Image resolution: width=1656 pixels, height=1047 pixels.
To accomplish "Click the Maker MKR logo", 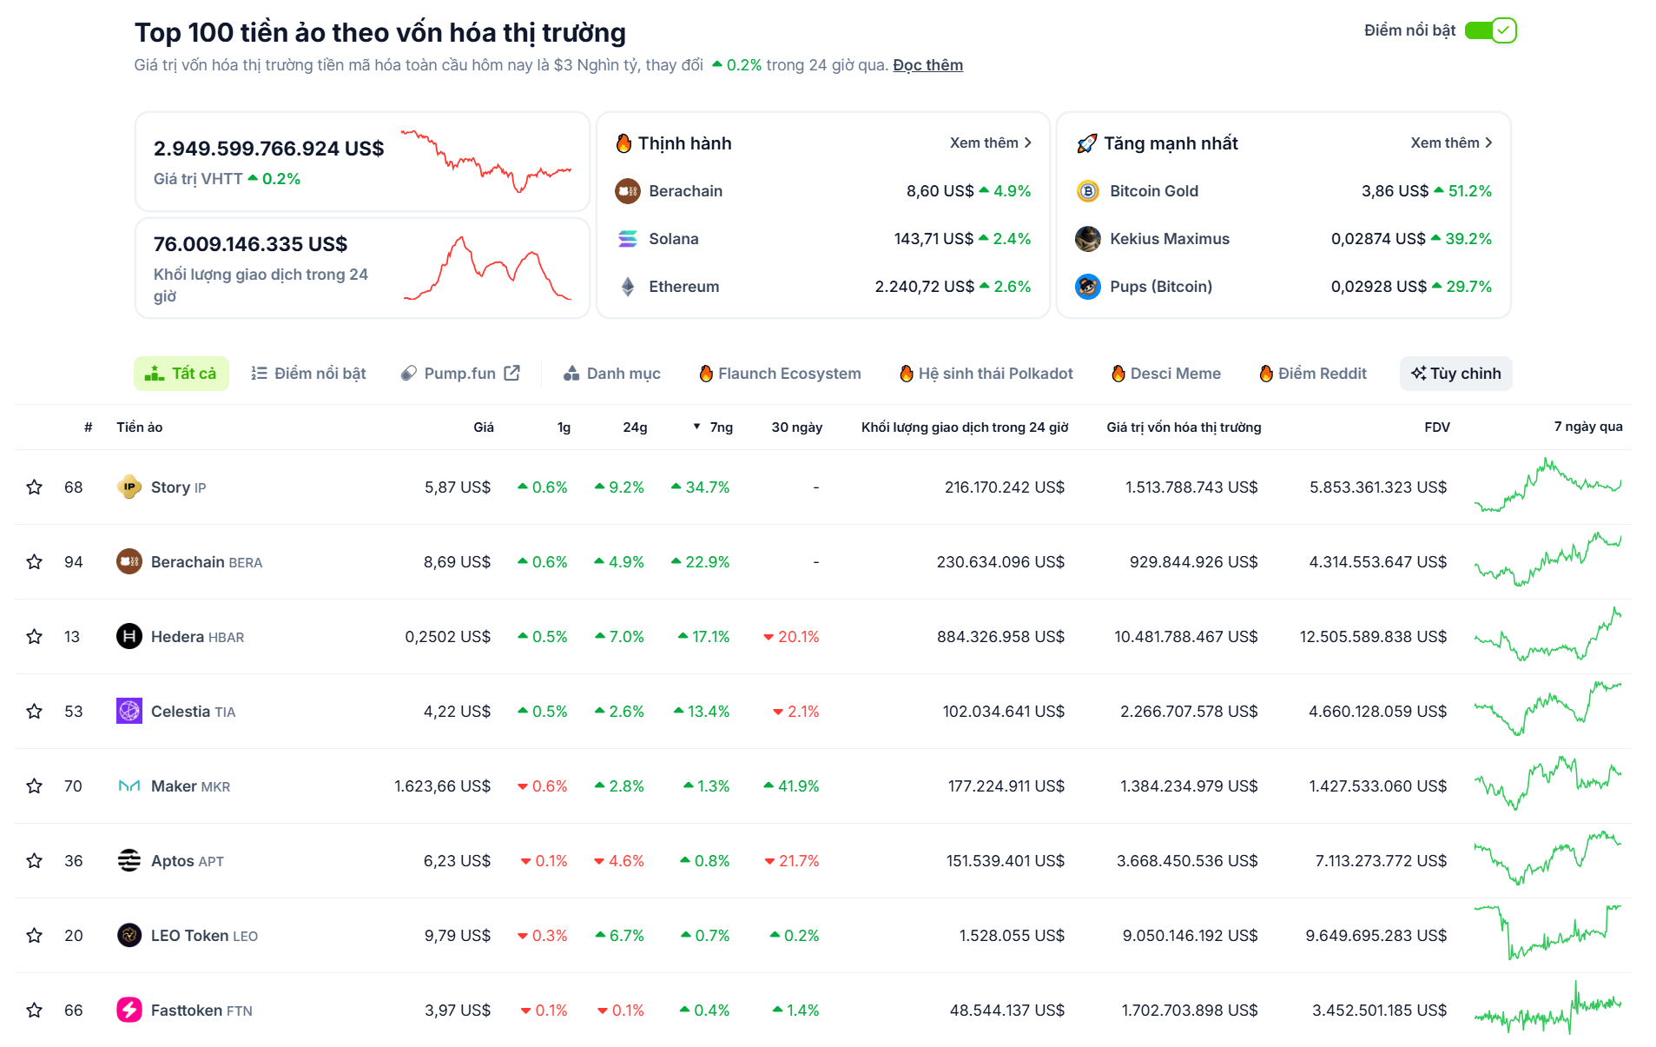I will [129, 786].
